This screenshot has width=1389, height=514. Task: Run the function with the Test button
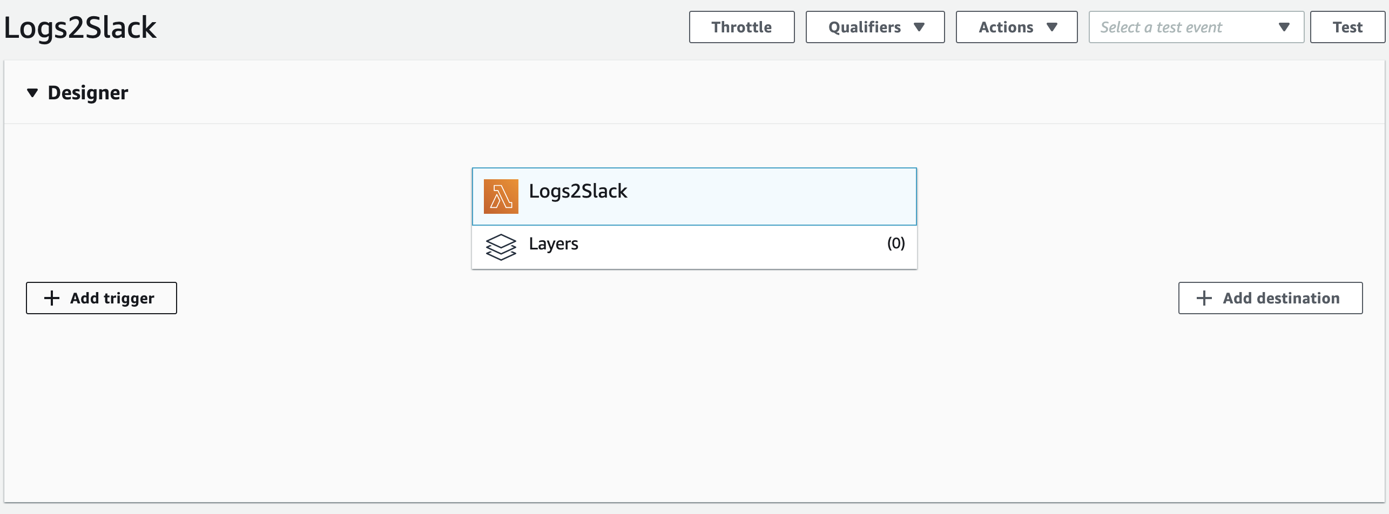coord(1347,27)
